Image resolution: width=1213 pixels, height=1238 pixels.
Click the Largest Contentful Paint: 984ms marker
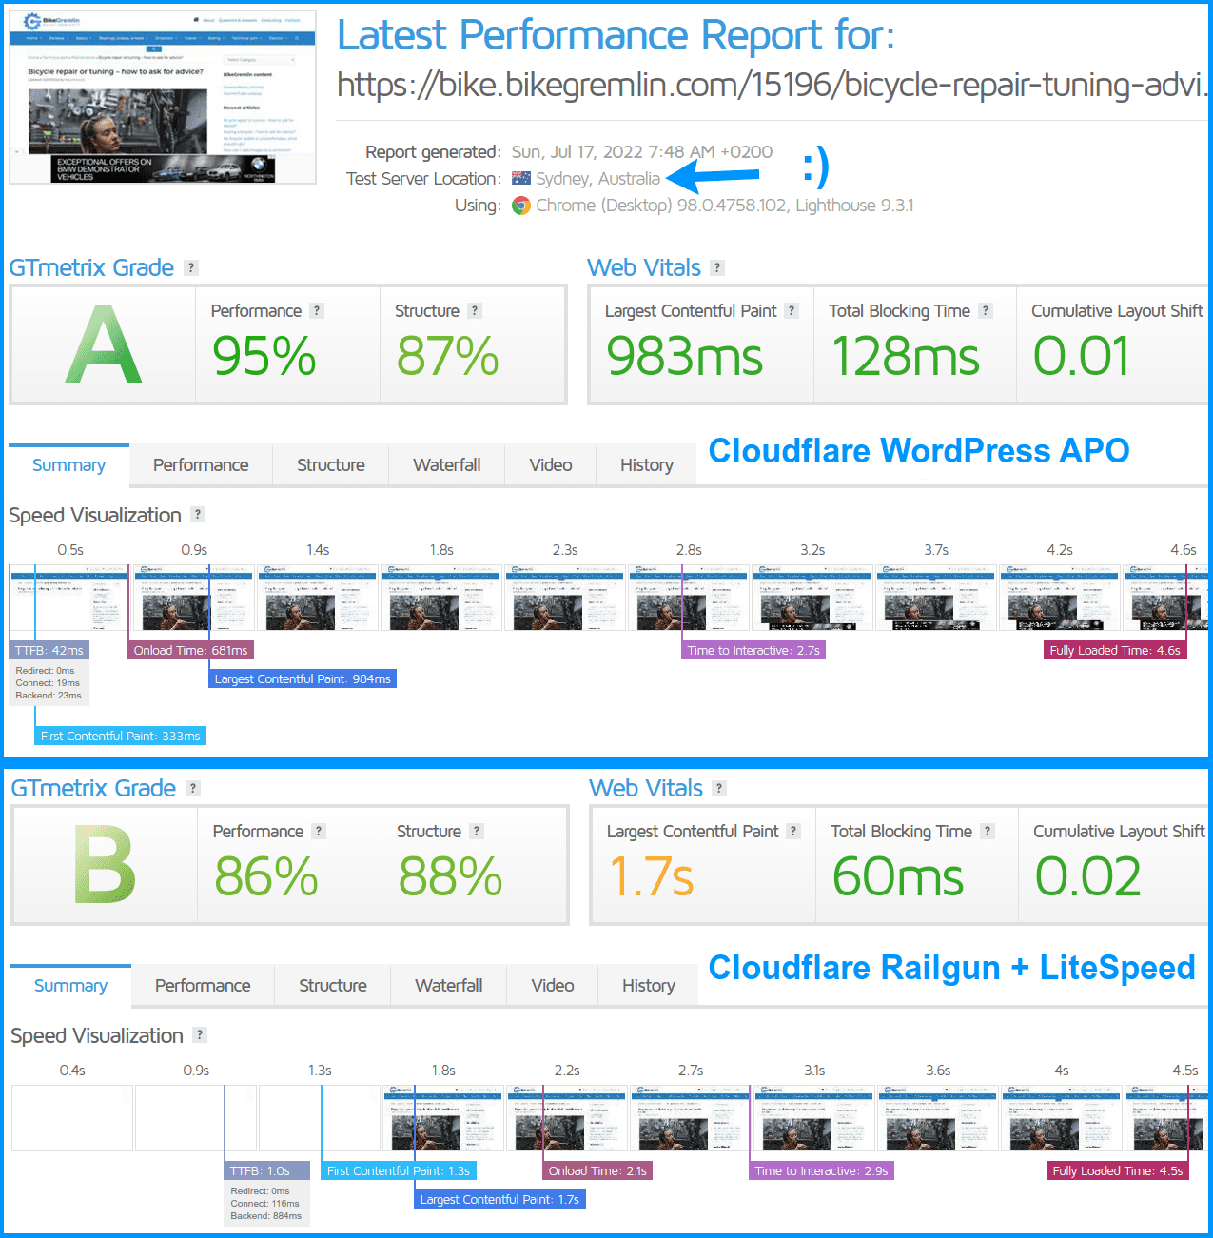click(x=303, y=679)
